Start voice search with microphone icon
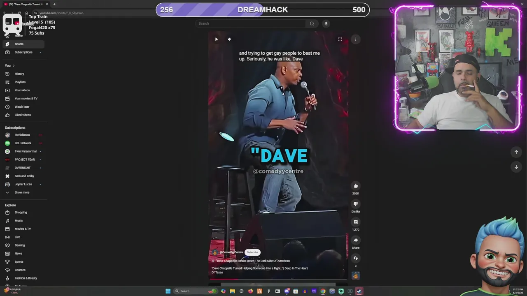The width and height of the screenshot is (527, 296). click(326, 23)
